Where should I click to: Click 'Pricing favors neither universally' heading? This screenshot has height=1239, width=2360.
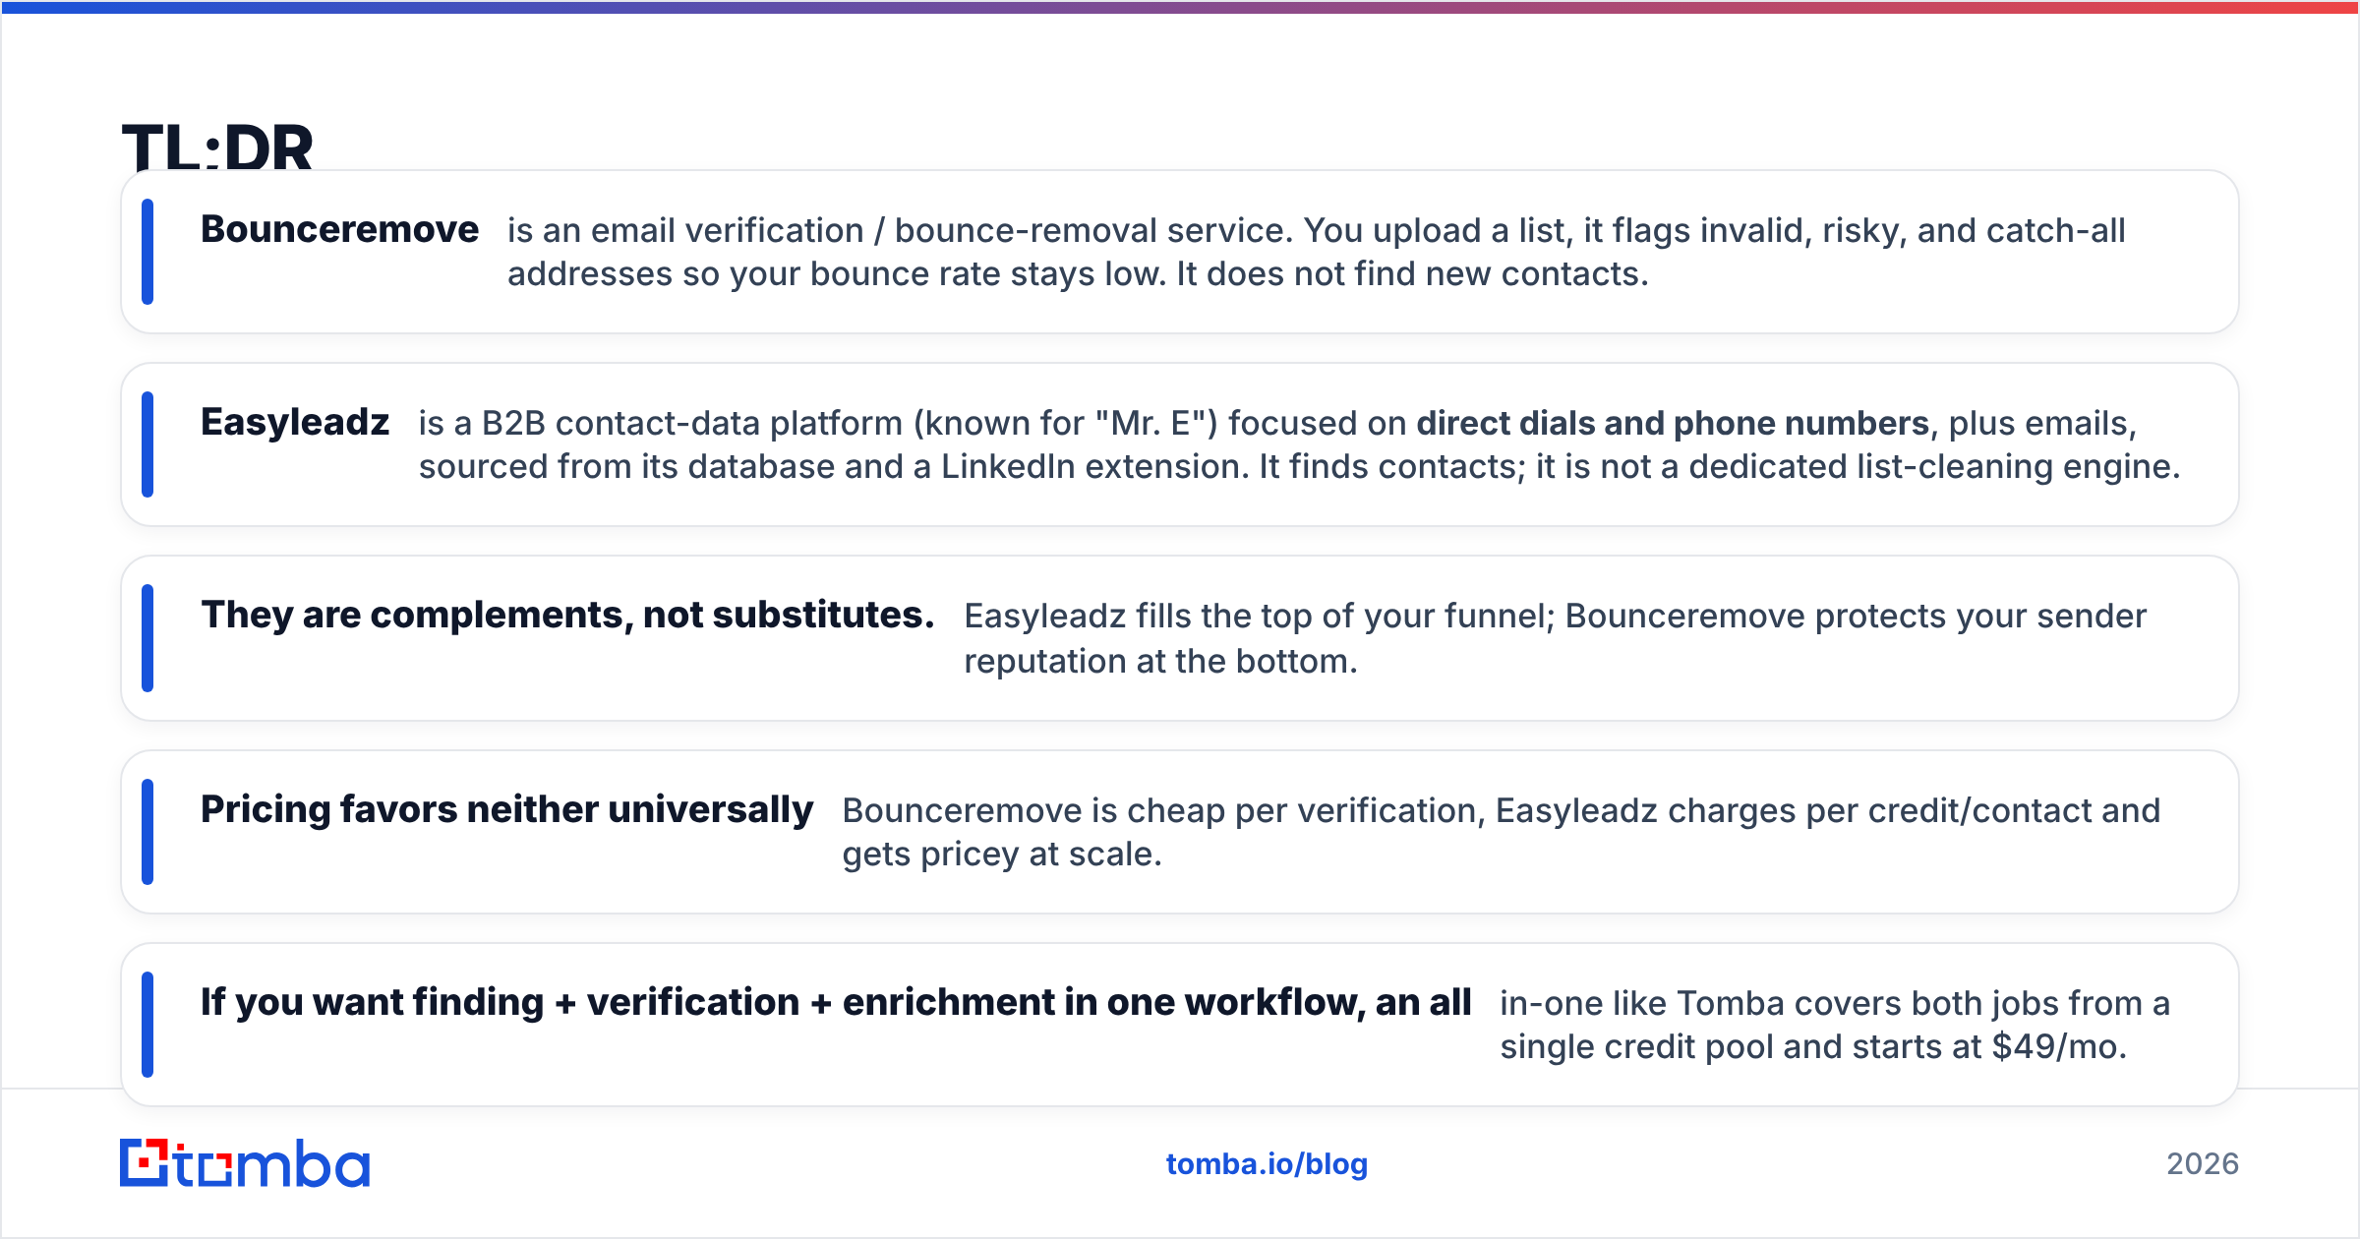click(506, 809)
